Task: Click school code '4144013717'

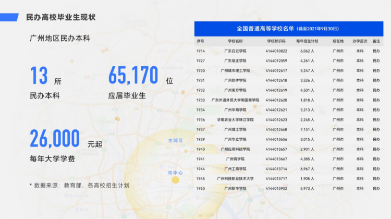Action: [x=276, y=179]
